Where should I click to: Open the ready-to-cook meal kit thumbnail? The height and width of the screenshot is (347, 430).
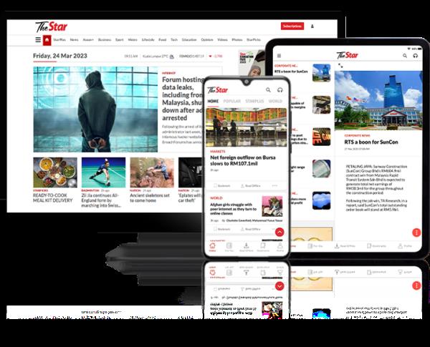click(54, 172)
